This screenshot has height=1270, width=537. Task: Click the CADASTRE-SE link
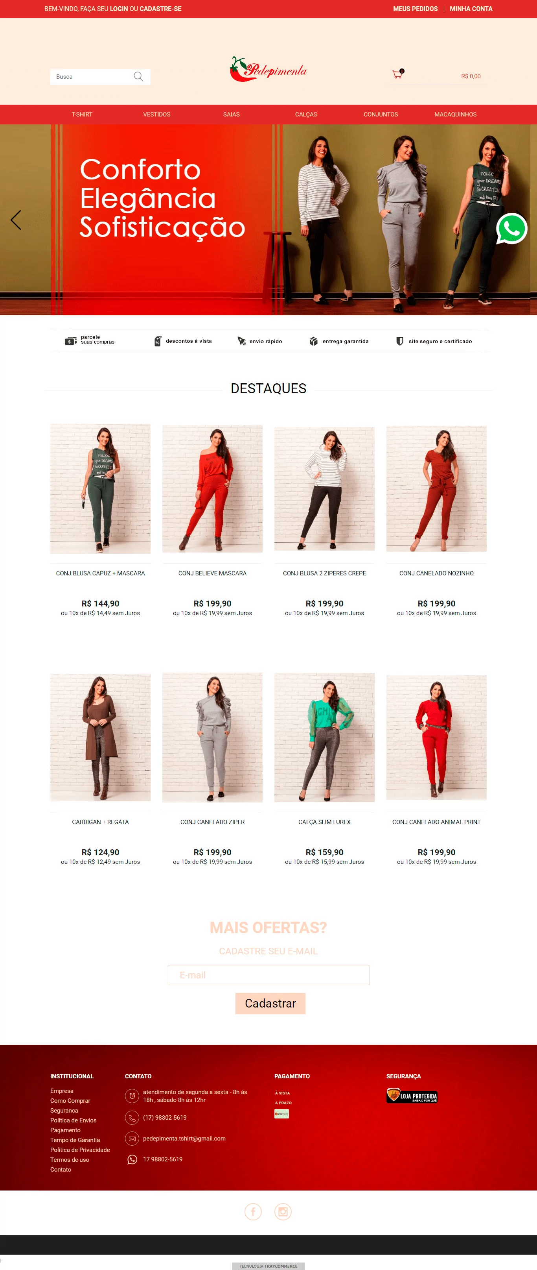[x=161, y=9]
